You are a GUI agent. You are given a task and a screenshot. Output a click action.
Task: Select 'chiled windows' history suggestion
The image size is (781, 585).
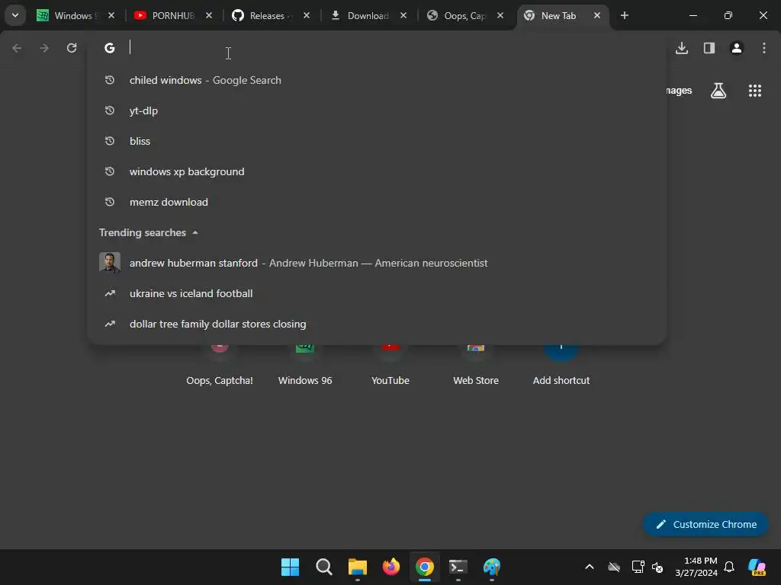click(x=377, y=80)
